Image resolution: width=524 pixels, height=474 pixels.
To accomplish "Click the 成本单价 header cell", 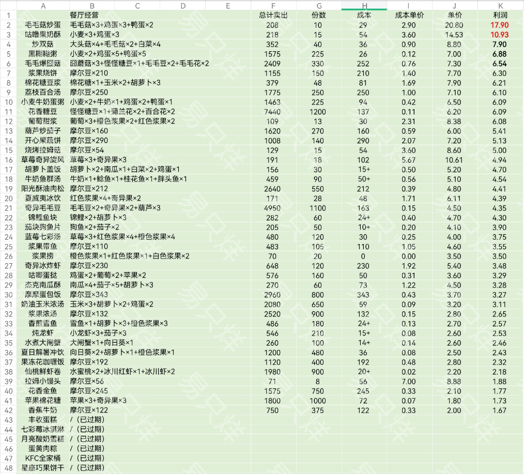I will tap(409, 16).
